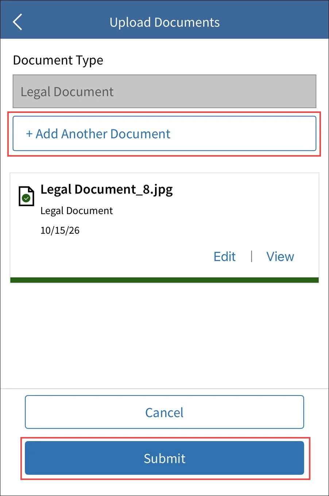329x496 pixels.
Task: View the Legal Document_8.jpg file
Action: (x=280, y=256)
